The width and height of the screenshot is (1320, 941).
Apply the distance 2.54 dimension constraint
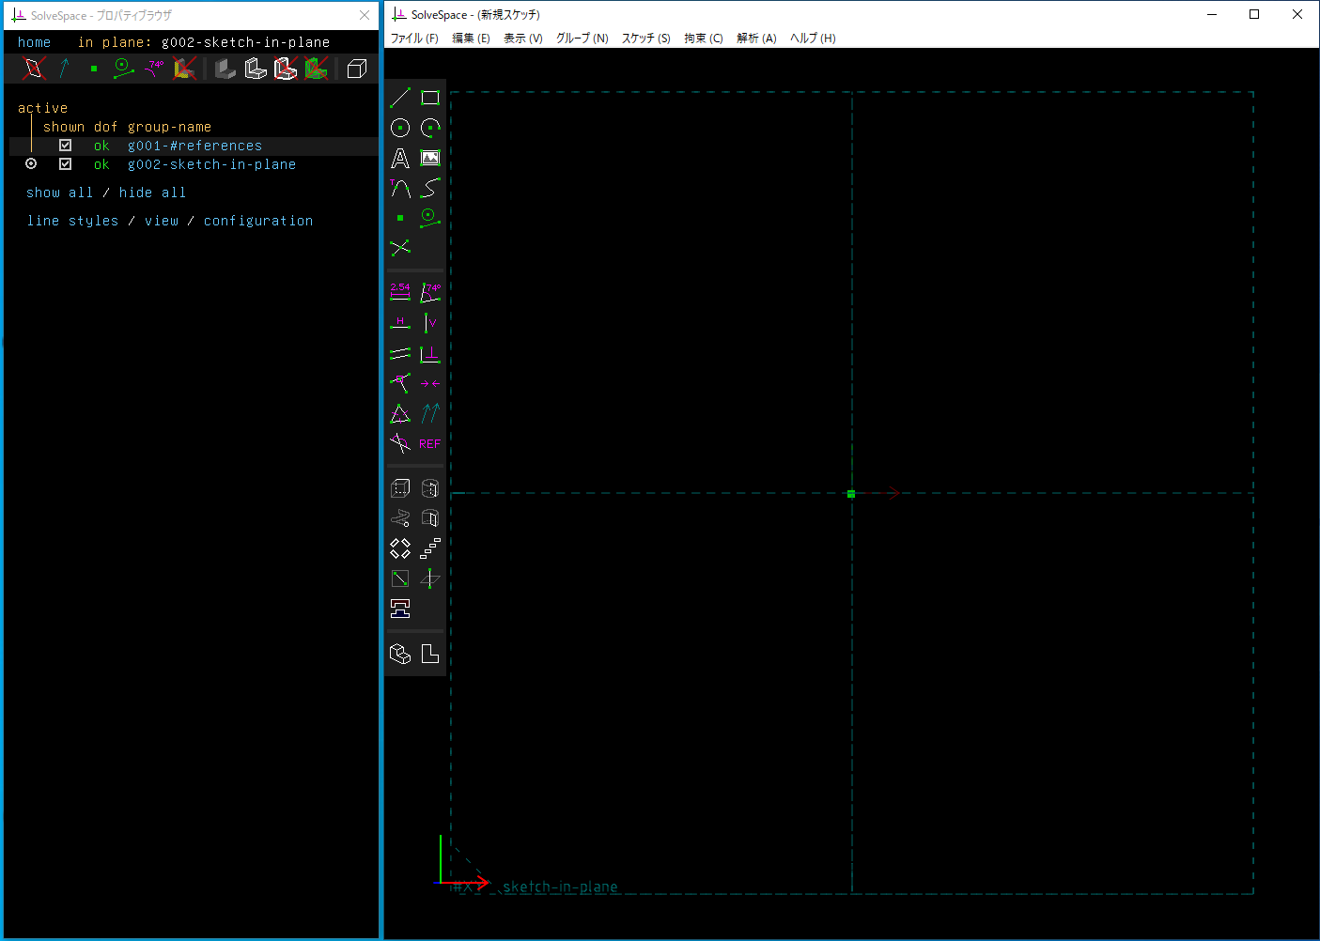pos(400,292)
